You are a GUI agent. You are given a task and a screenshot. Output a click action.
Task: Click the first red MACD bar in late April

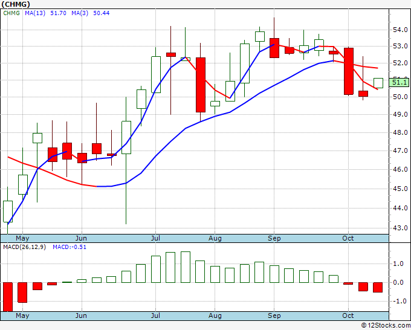8,297
